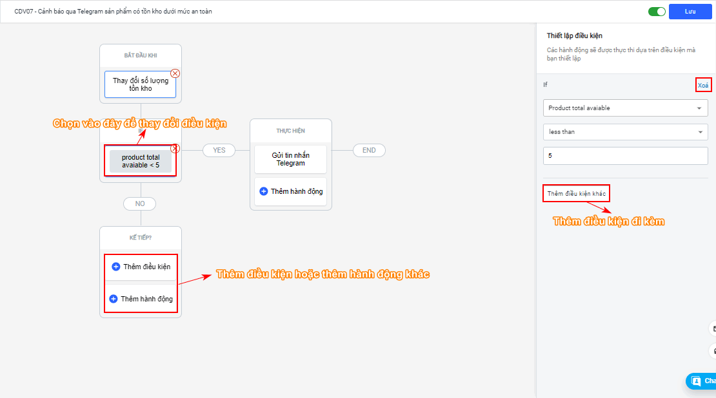The image size is (716, 398).
Task: Click the 'KẾ TIẾP?' block header
Action: (141, 238)
